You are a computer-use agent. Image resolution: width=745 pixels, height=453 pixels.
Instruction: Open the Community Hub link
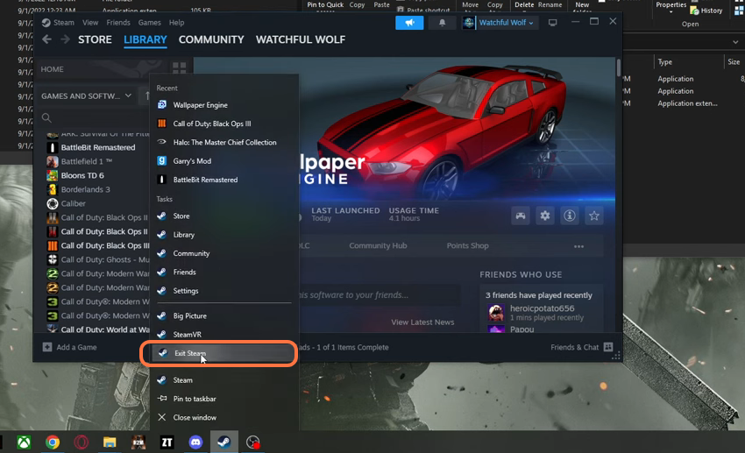(x=379, y=245)
